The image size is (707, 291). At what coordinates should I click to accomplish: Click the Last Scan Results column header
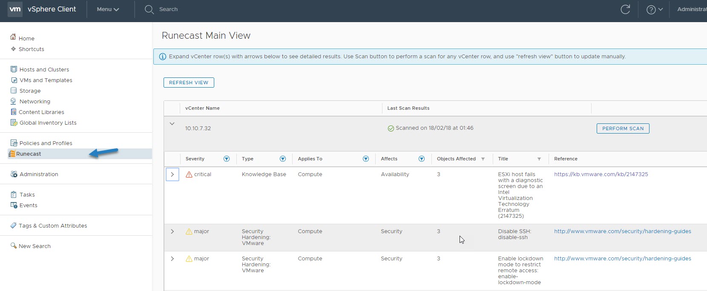point(408,108)
